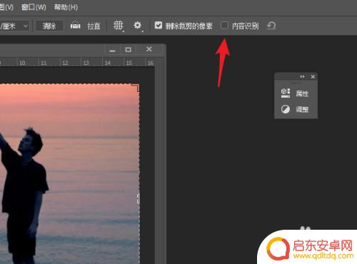Open the 帮助(H) menu

point(66,7)
